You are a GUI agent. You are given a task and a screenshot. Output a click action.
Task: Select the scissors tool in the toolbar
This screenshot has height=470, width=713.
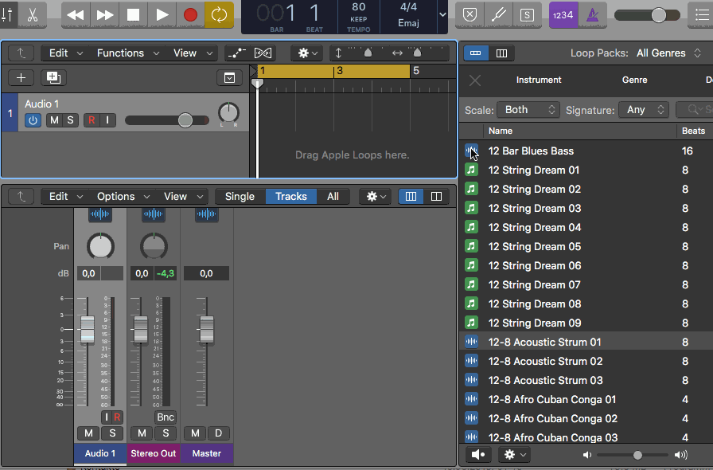32,14
